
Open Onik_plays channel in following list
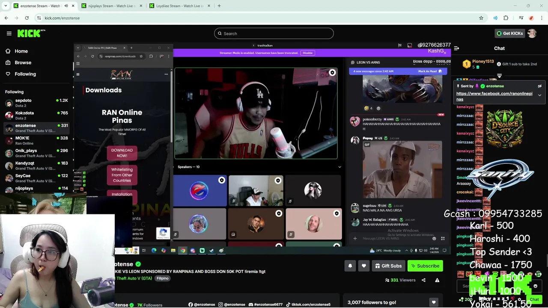tap(37, 153)
